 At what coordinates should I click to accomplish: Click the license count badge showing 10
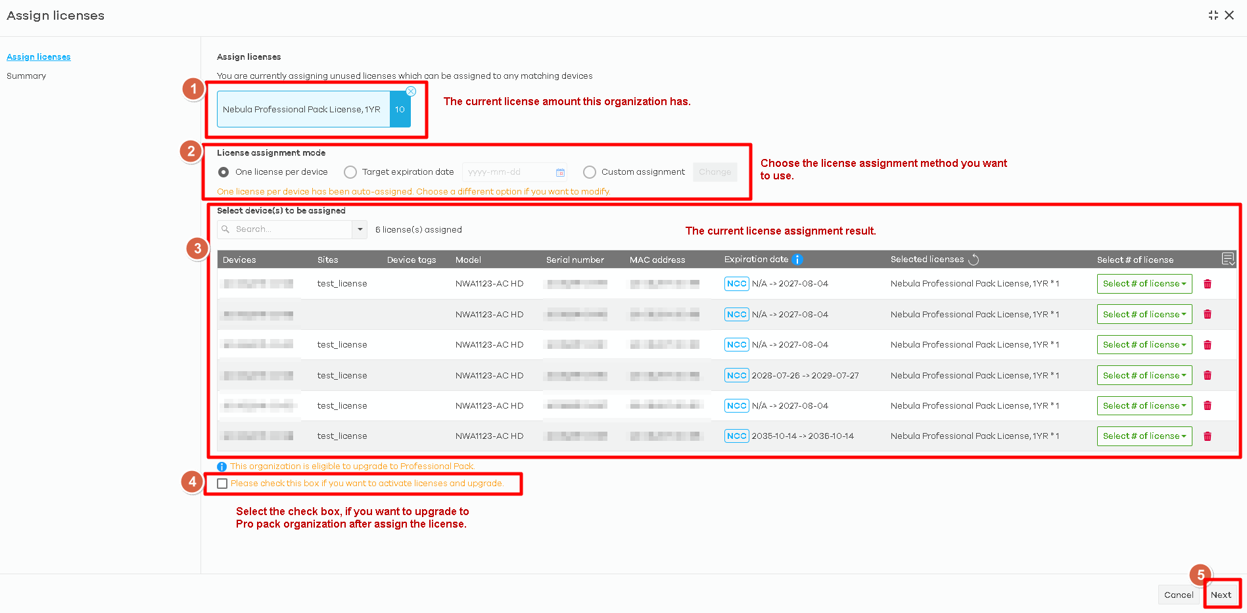(400, 109)
